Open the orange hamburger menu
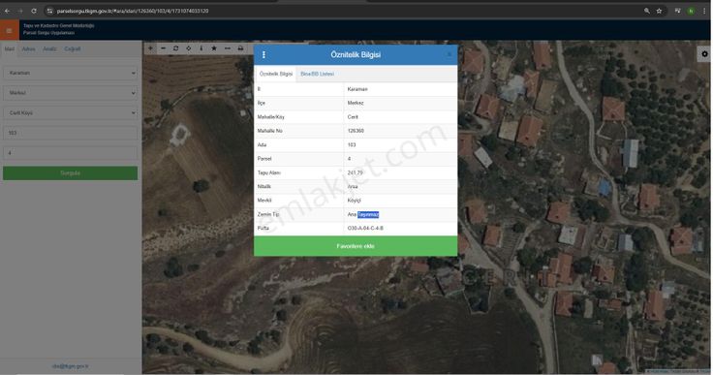 coord(9,30)
